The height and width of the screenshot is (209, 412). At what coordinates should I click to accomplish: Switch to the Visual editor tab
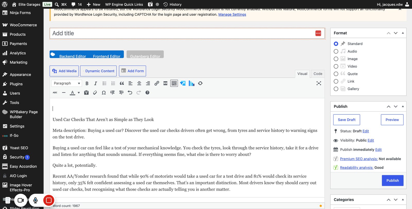coord(302,74)
